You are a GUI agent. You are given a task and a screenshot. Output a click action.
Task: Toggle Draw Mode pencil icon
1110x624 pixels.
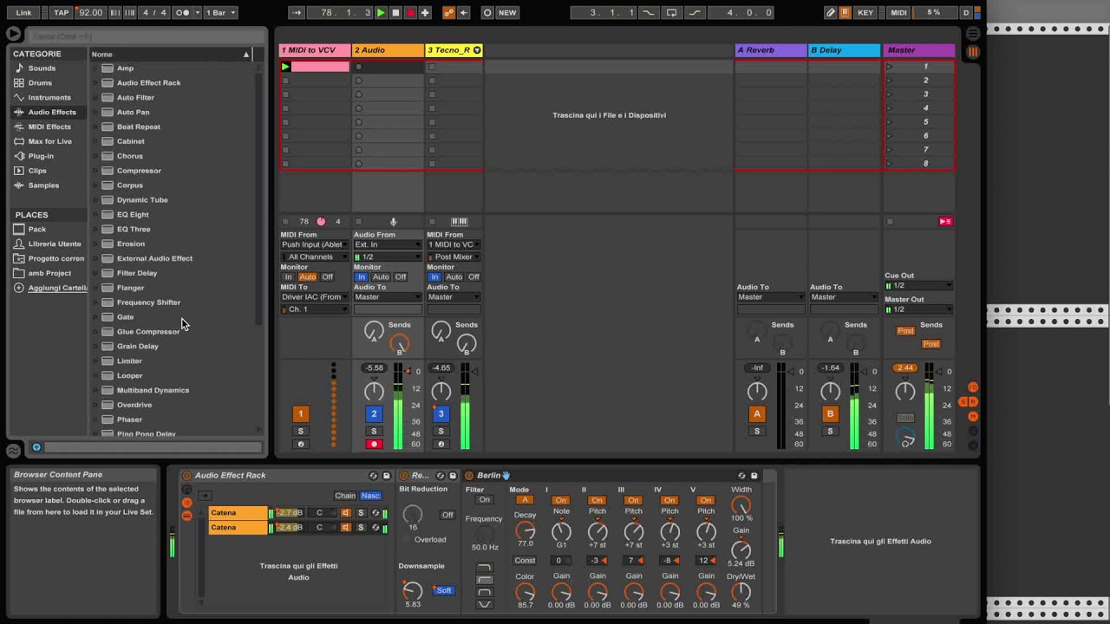tap(830, 13)
